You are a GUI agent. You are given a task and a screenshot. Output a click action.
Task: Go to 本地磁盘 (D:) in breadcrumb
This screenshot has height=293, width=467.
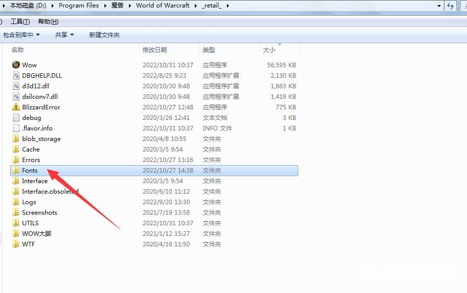tap(28, 6)
